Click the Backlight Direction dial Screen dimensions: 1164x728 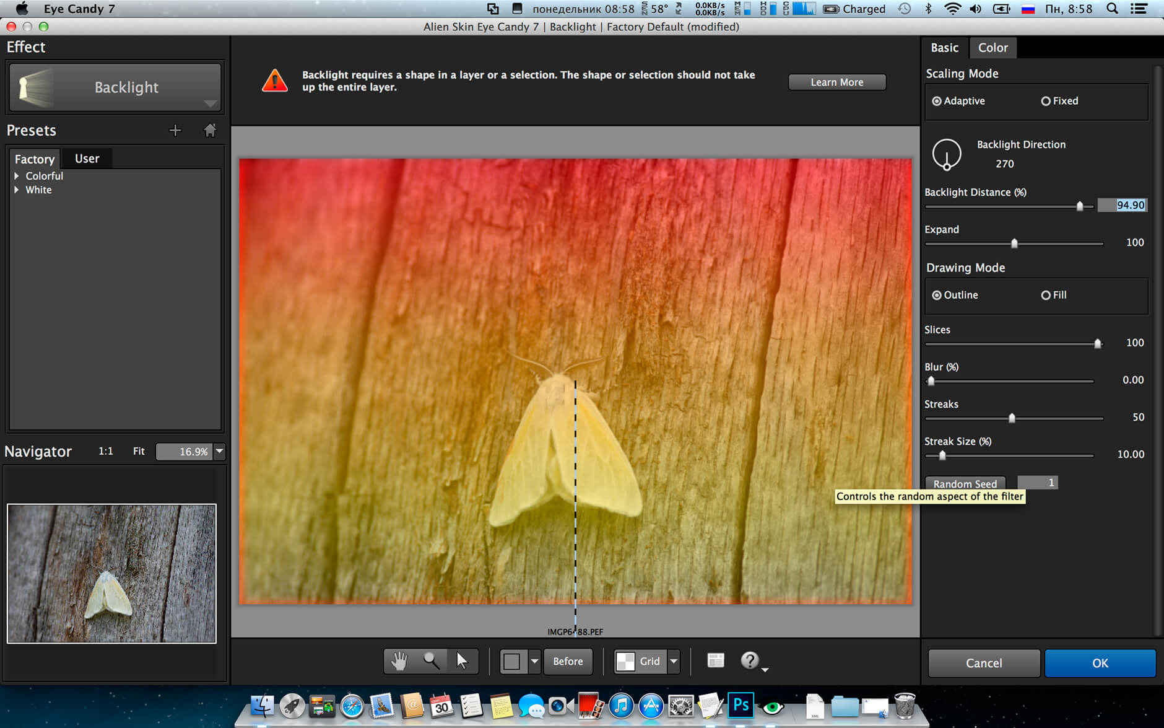click(x=947, y=154)
